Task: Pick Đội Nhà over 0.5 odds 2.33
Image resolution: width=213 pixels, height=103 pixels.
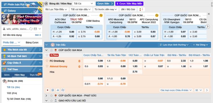Action: pos(176,61)
